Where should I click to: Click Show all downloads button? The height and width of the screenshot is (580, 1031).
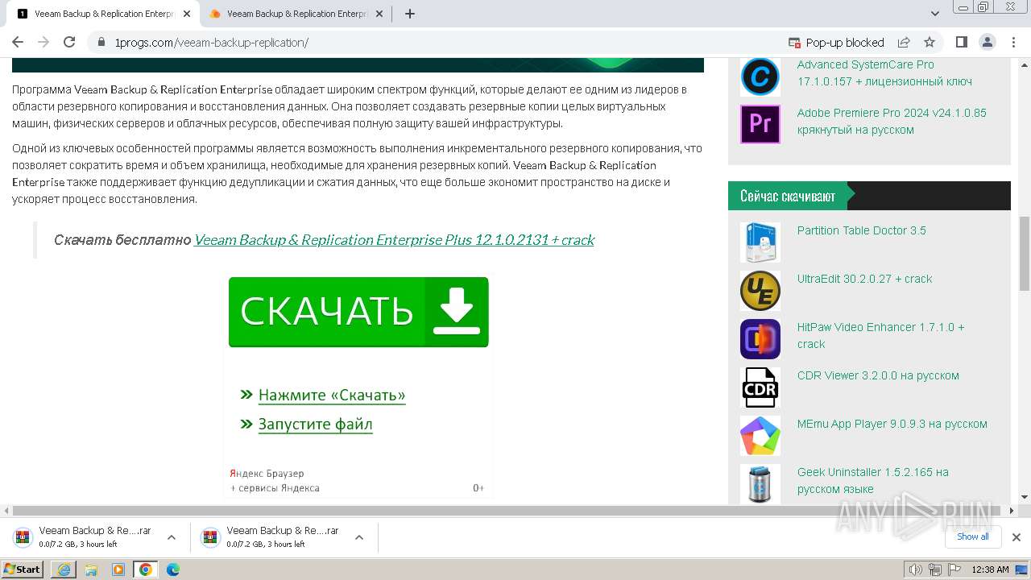[973, 537]
